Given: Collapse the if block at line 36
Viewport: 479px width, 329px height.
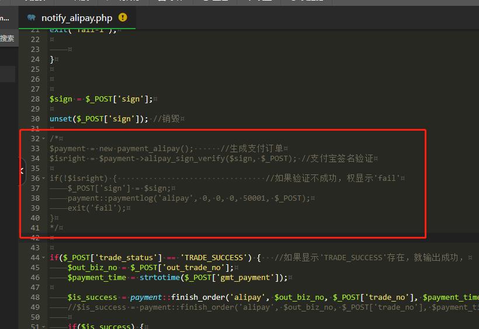Looking at the screenshot, I should coord(44,178).
